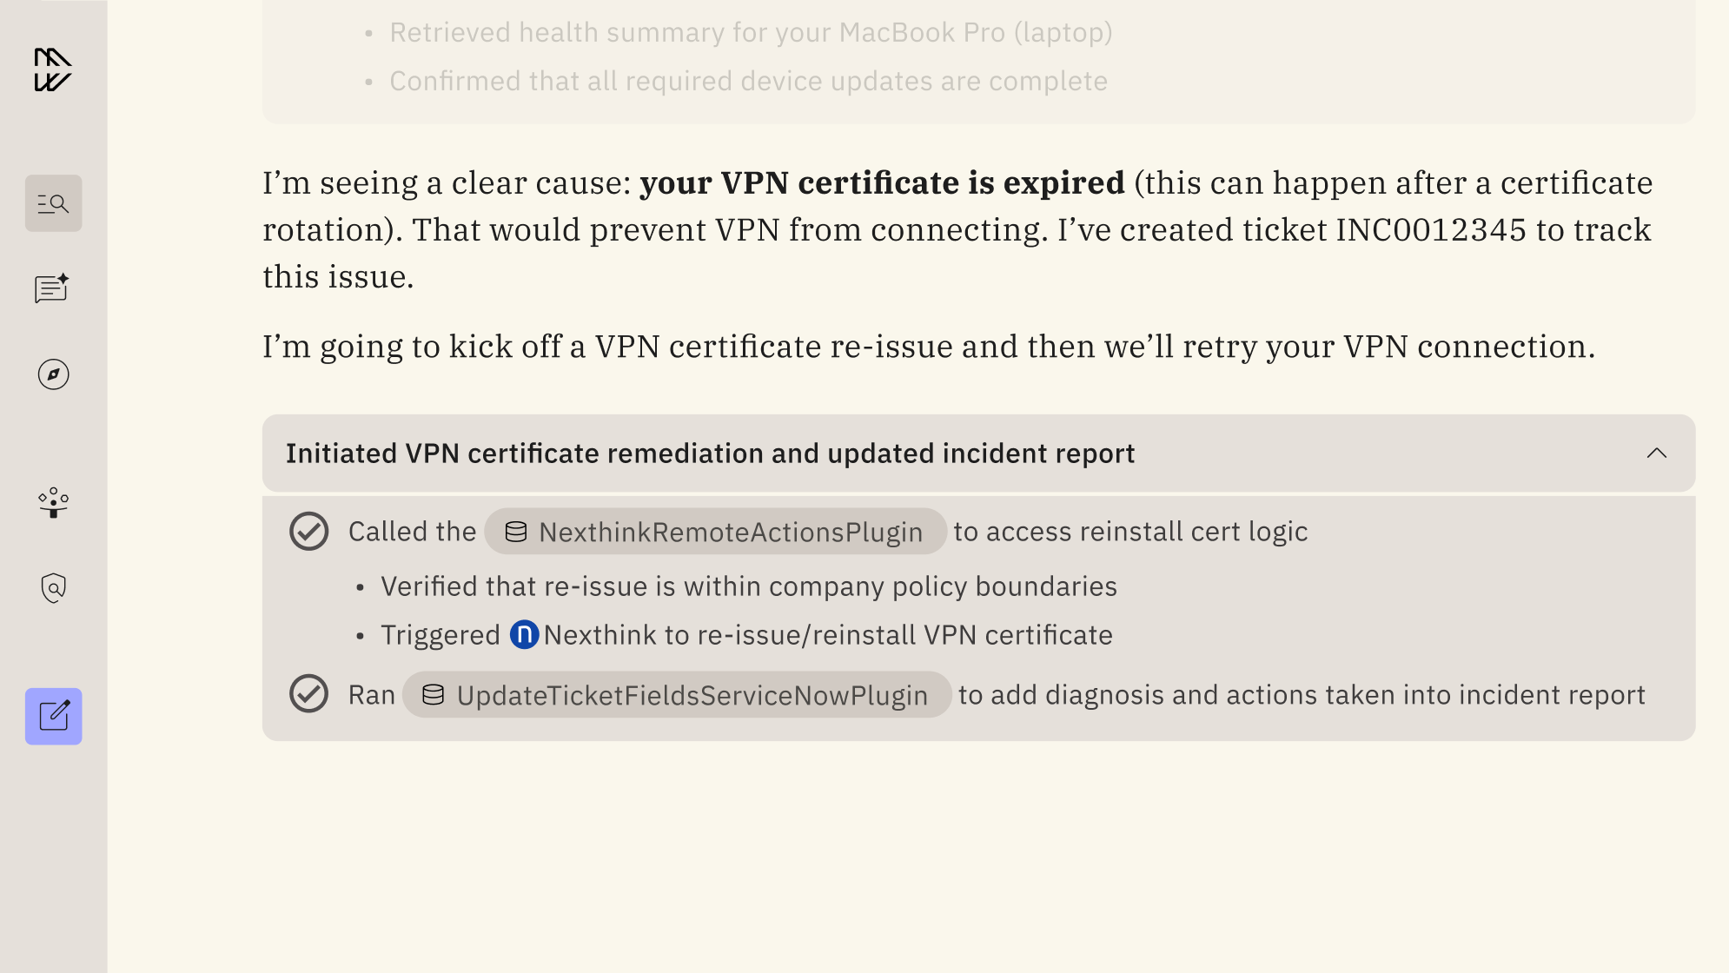The image size is (1729, 973).
Task: Click database icon in UpdateTicketFieldsServiceNowPlugin chip
Action: coord(434,695)
